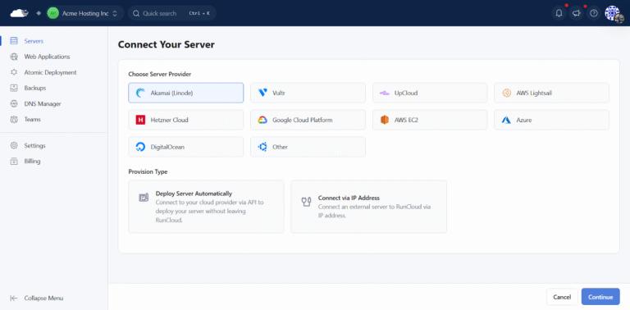Click the orange AWS EC2 logo

click(385, 120)
